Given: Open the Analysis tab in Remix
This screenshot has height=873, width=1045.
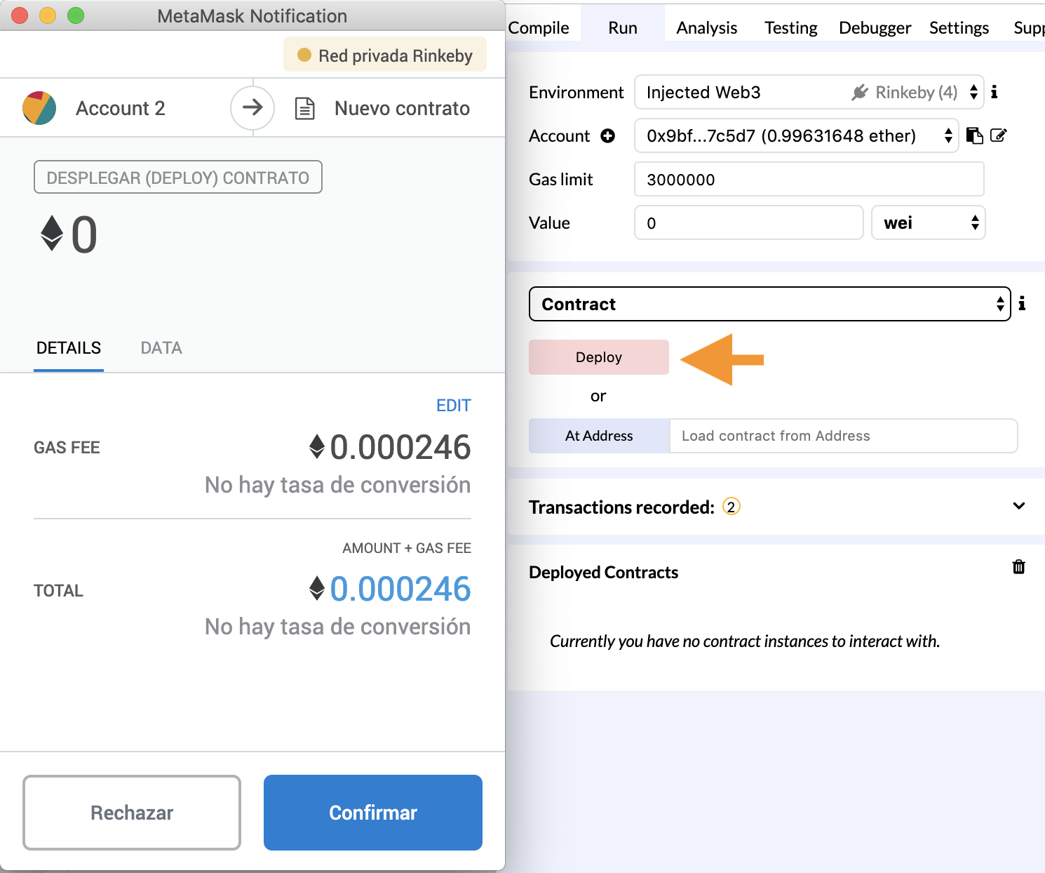Looking at the screenshot, I should coord(707,27).
